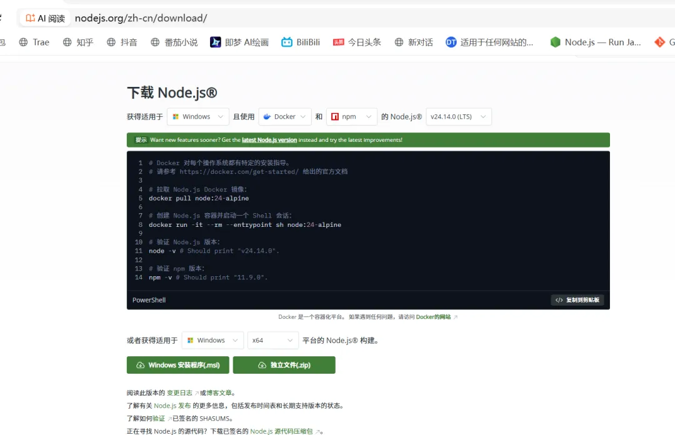This screenshot has width=675, height=435.
Task: Expand the npm package manager dropdown
Action: click(352, 117)
